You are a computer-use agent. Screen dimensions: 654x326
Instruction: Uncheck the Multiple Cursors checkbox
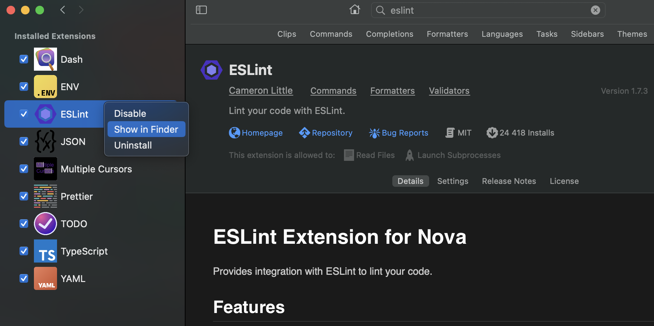click(23, 169)
